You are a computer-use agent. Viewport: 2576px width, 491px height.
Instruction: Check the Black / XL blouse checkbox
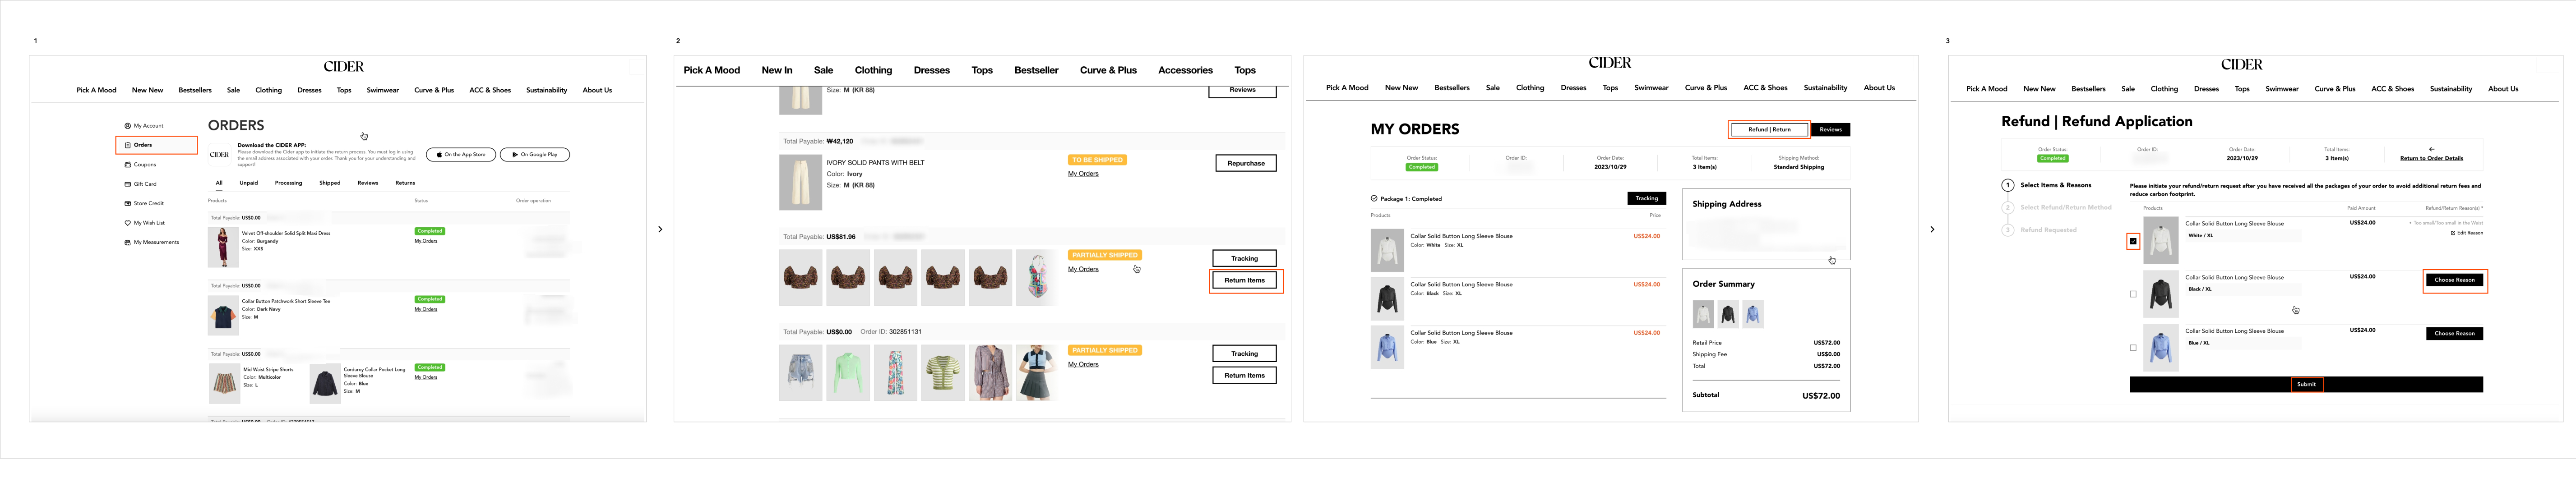click(2133, 294)
